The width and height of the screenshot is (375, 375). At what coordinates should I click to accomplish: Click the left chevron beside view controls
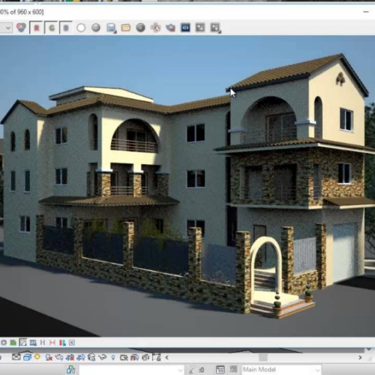pyautogui.click(x=167, y=357)
